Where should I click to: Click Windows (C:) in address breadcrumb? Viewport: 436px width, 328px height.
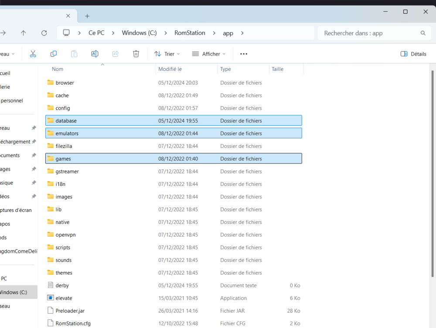coord(139,33)
